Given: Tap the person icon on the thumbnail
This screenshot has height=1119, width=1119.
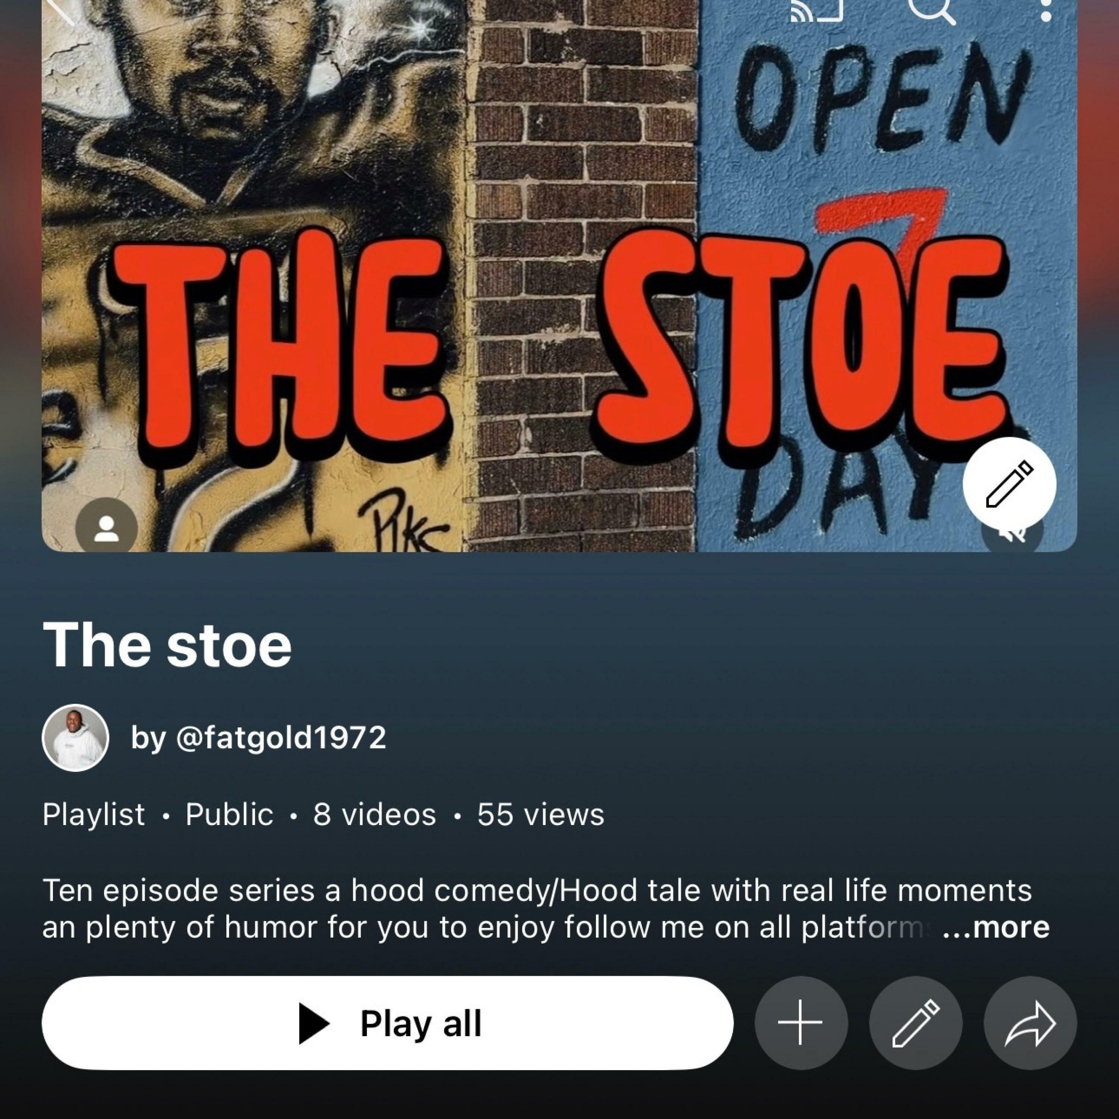Looking at the screenshot, I should tap(107, 526).
